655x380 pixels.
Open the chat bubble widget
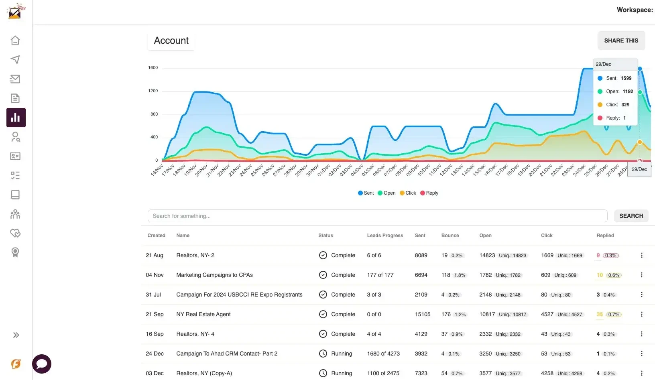click(41, 364)
